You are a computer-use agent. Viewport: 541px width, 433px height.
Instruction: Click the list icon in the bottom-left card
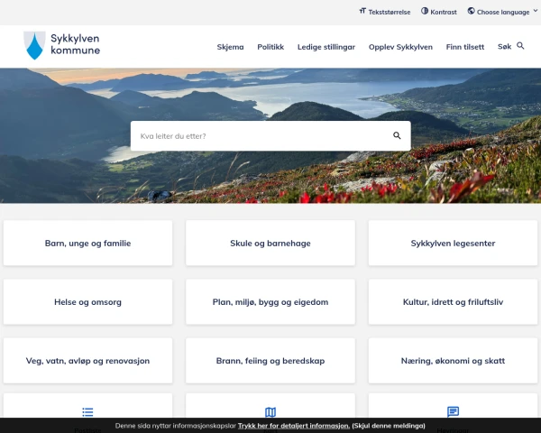(87, 411)
